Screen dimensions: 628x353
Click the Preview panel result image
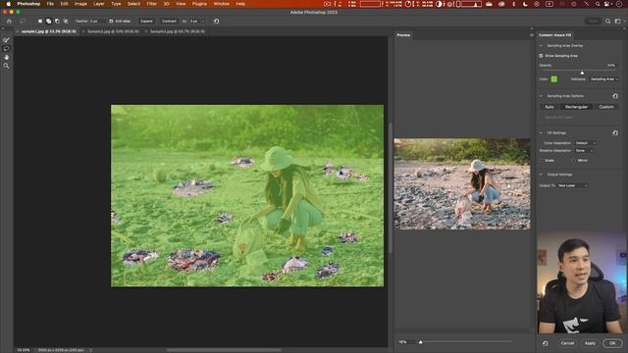coord(462,183)
